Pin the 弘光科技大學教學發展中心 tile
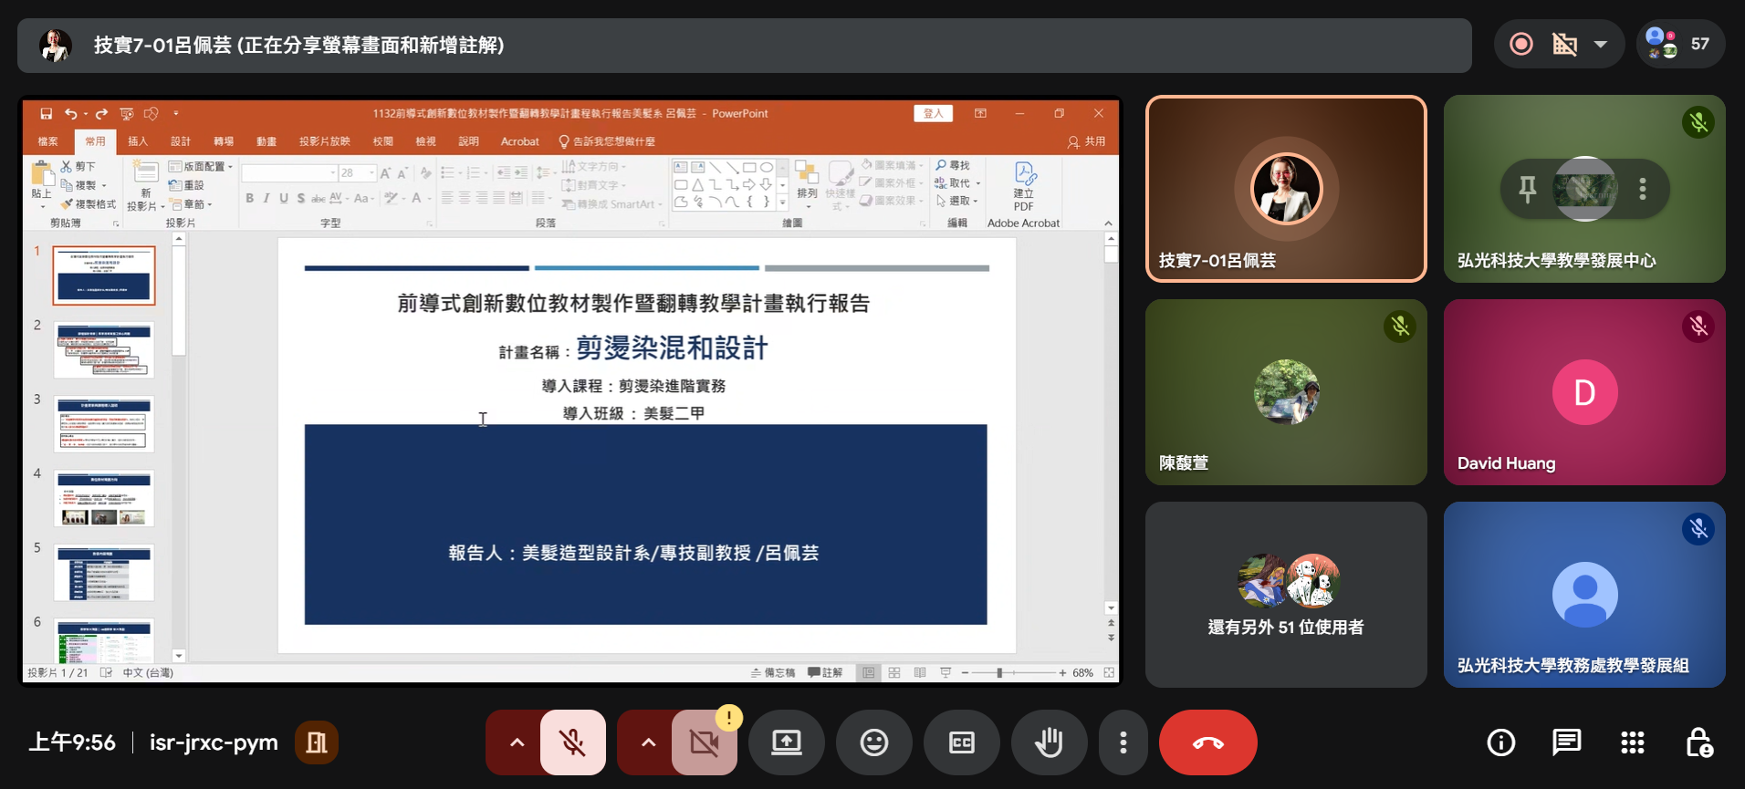1745x789 pixels. click(x=1527, y=189)
